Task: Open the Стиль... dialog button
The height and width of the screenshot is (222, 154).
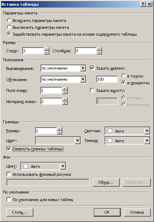Action: (20, 212)
